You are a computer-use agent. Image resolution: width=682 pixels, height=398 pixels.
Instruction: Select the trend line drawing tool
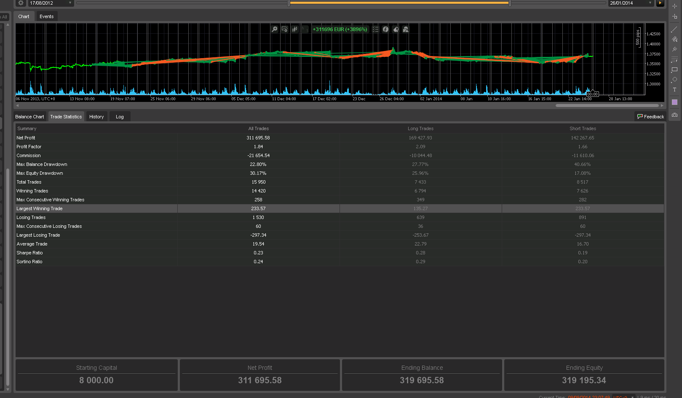674,29
